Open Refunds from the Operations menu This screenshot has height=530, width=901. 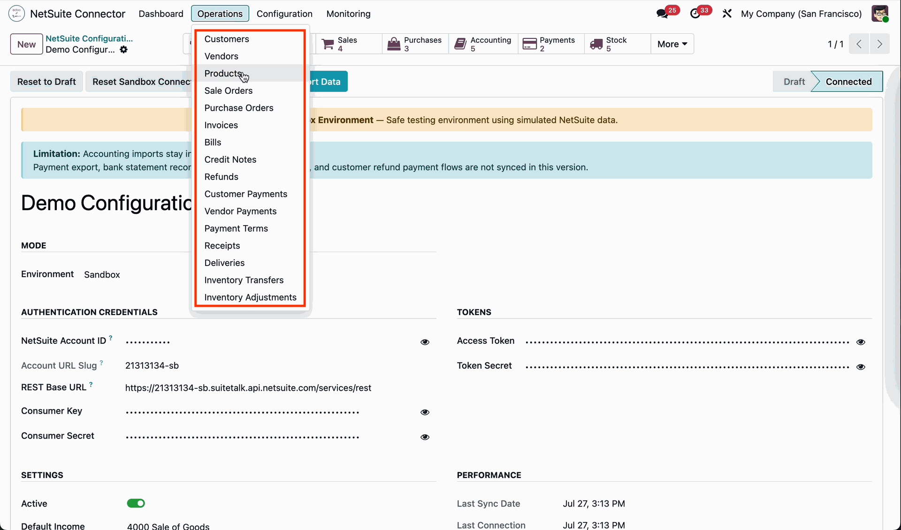[x=250, y=177]
